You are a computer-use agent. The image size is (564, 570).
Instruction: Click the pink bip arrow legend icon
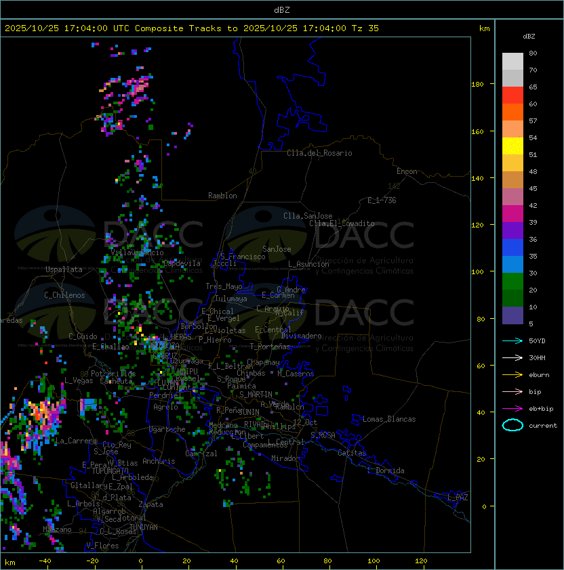[512, 391]
